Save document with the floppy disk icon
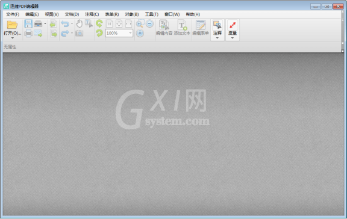Viewport: 347px width, 219px height. [x=28, y=23]
